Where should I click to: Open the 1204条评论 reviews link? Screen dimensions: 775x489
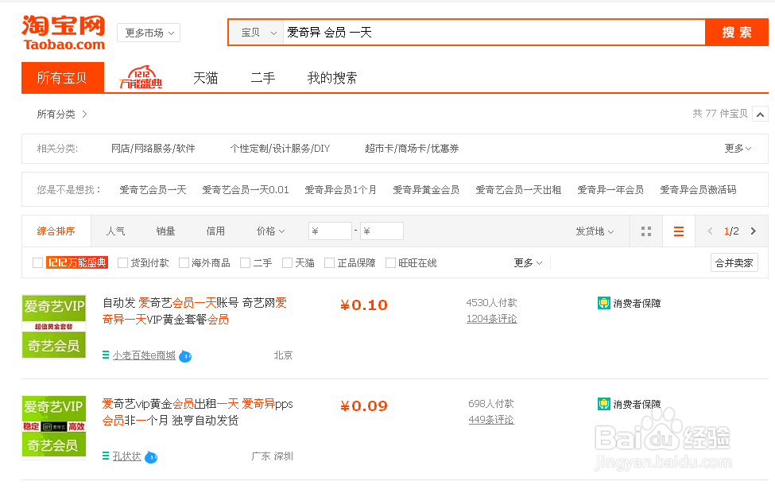[492, 319]
